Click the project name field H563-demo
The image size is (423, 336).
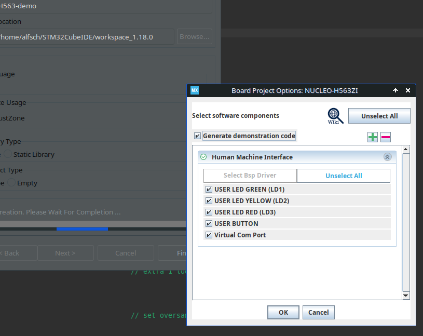(105, 6)
